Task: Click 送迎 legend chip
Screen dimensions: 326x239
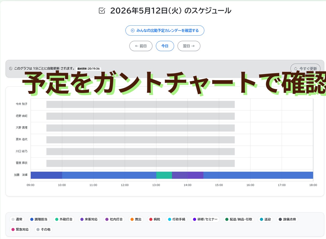Action: tap(265, 219)
